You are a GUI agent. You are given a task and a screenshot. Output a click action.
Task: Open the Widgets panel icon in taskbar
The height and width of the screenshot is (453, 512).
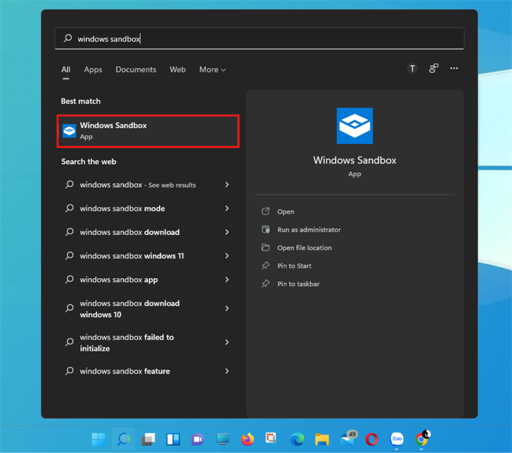(x=173, y=440)
